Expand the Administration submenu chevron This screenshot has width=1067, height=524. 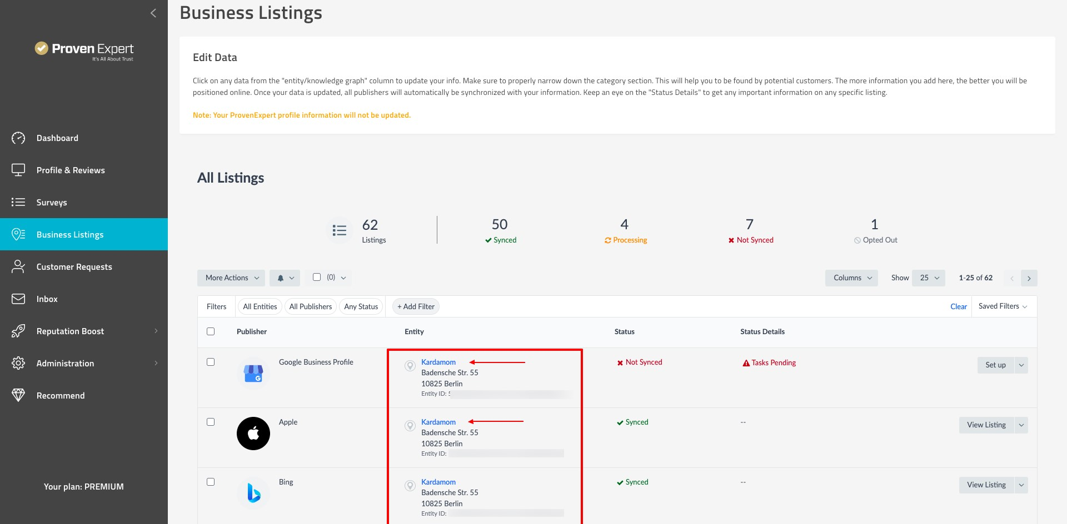(156, 363)
